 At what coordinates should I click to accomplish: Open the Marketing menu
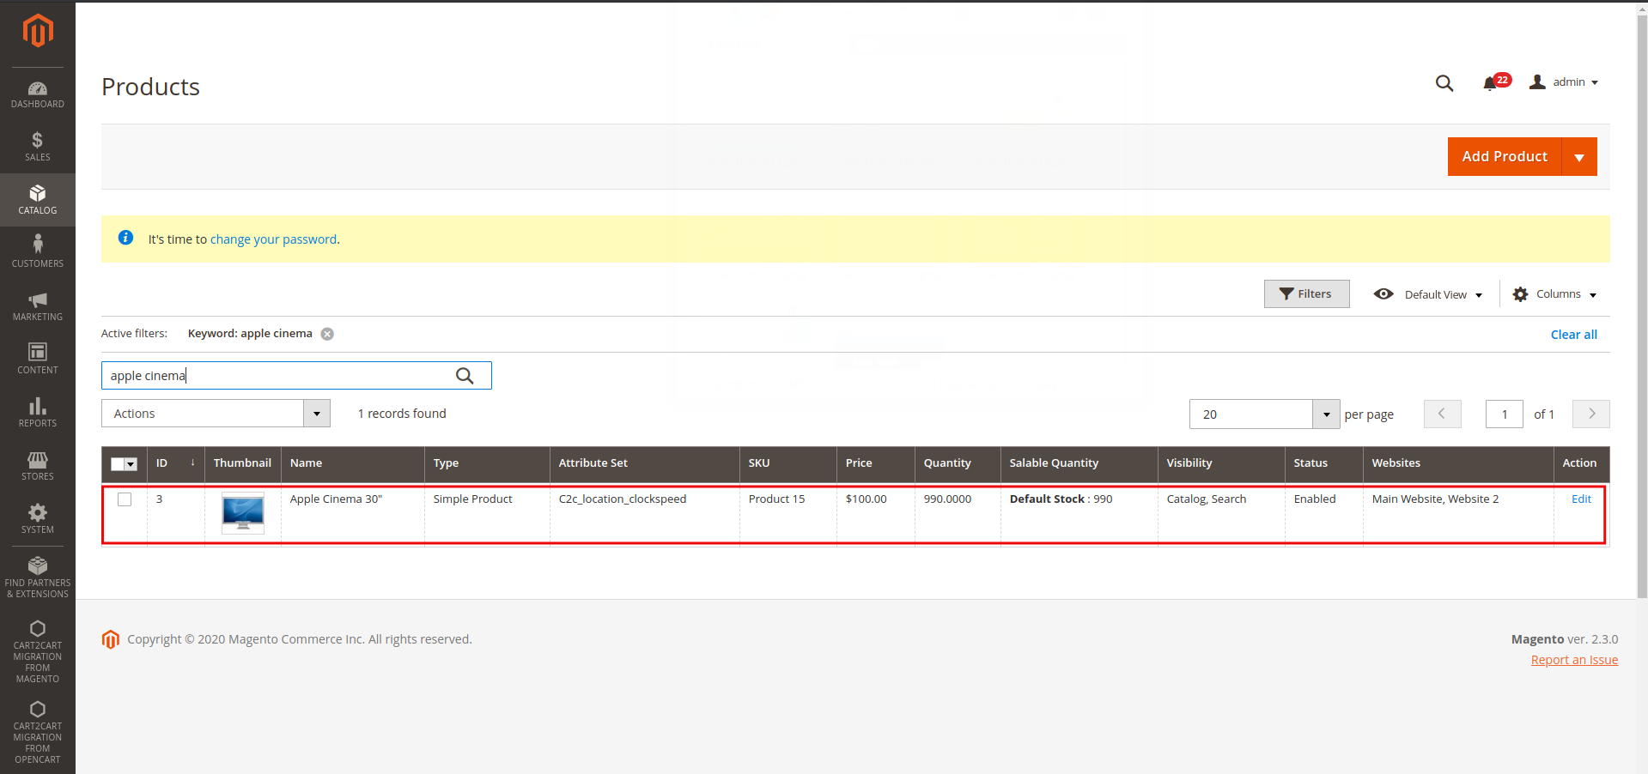38,306
